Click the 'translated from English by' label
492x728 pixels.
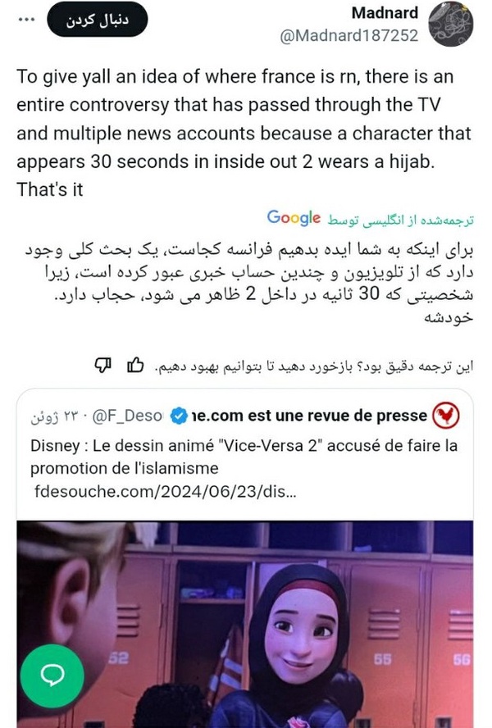(x=400, y=220)
